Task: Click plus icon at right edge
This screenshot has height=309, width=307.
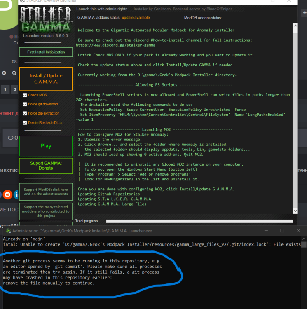Action: 305,13
